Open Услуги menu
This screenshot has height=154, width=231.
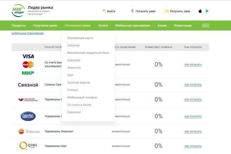(x=103, y=26)
